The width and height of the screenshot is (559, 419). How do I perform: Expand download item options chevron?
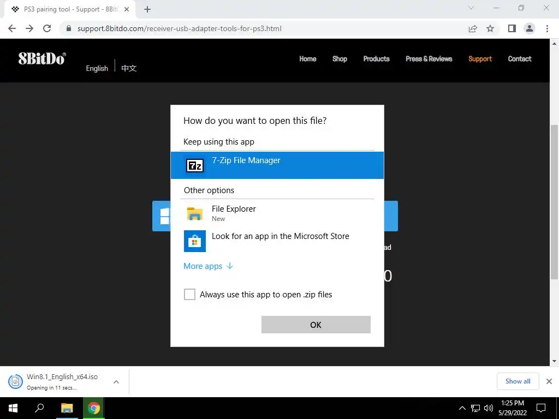[x=116, y=382]
